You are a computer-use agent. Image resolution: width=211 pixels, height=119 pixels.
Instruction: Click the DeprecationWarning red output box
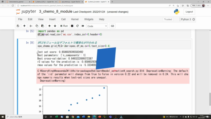113,76
